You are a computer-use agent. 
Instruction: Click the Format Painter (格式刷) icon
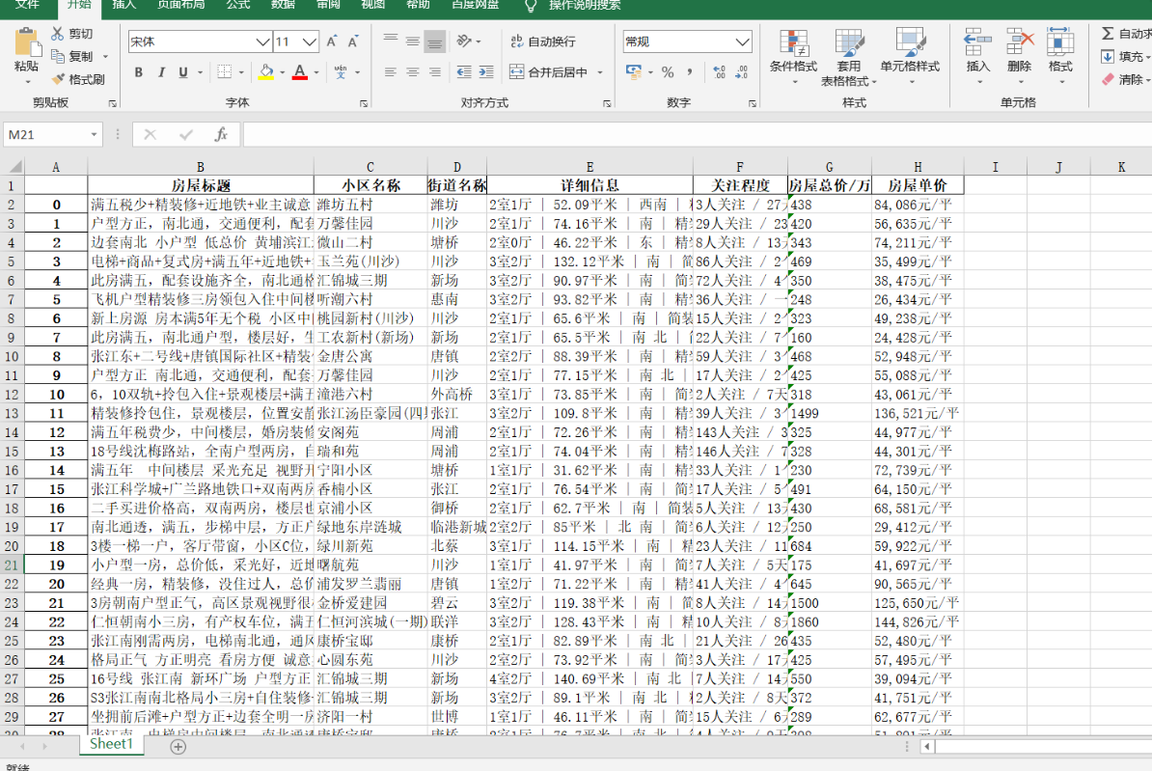pos(59,79)
